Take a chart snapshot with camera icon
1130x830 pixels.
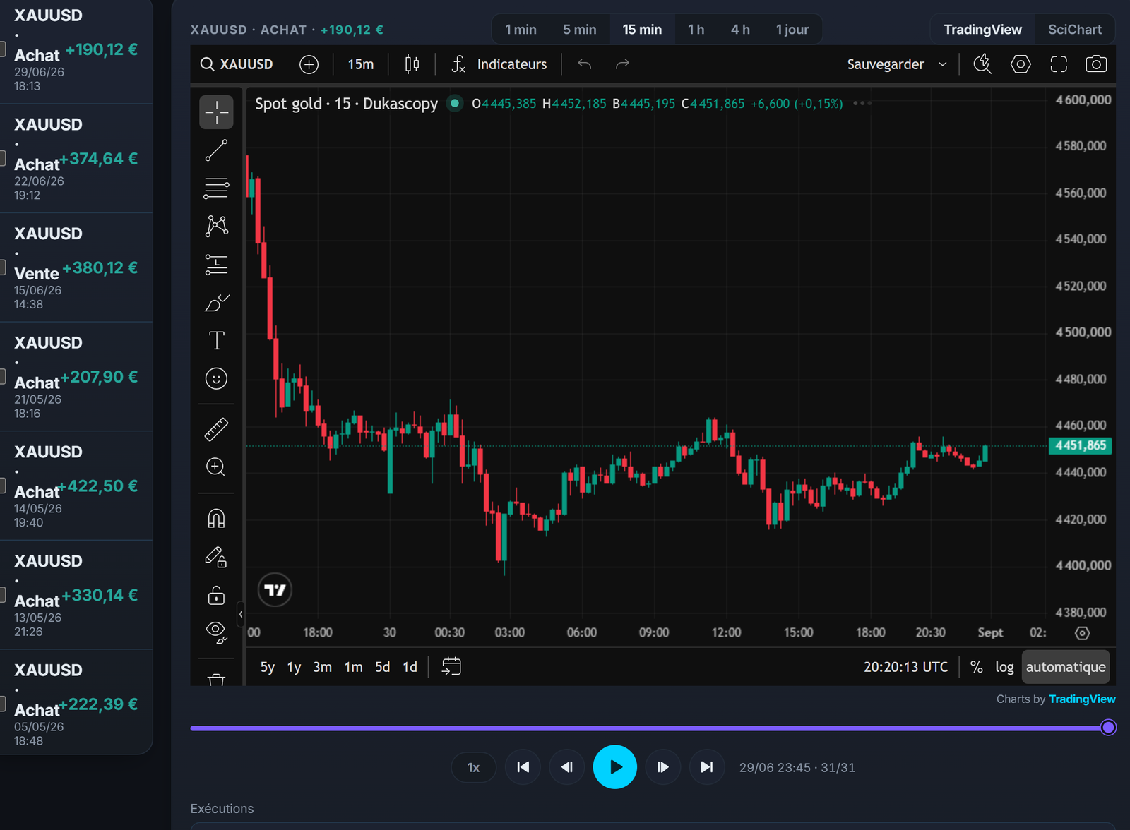click(1096, 64)
